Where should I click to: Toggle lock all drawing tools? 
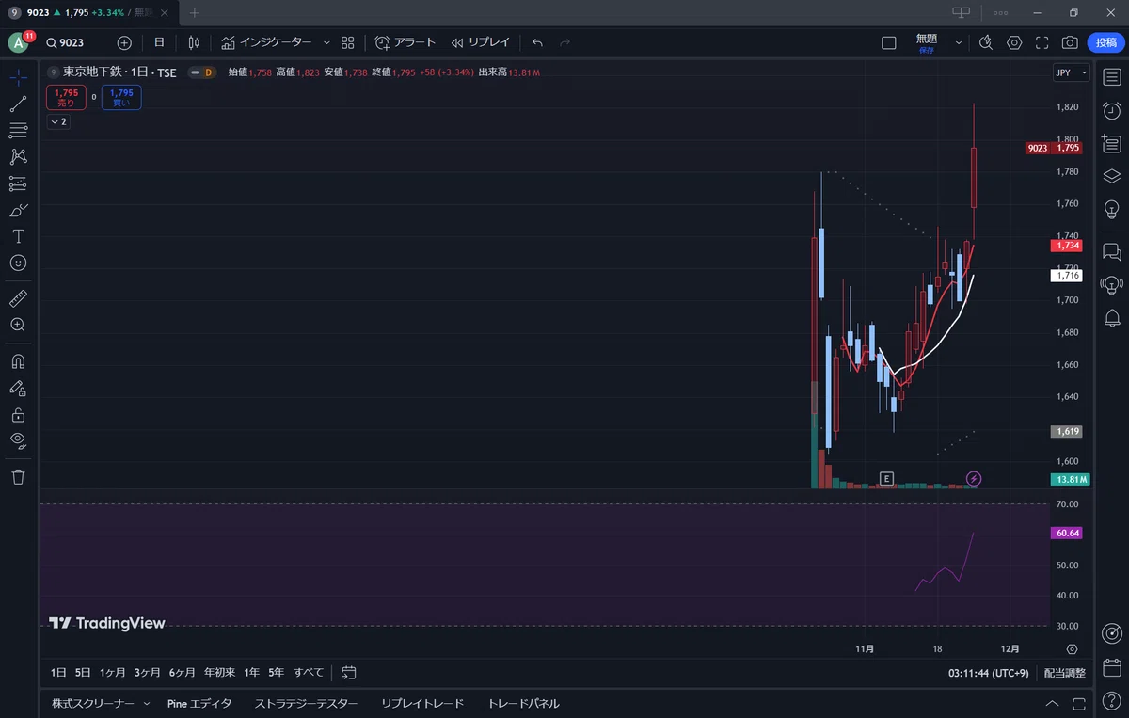pos(18,414)
